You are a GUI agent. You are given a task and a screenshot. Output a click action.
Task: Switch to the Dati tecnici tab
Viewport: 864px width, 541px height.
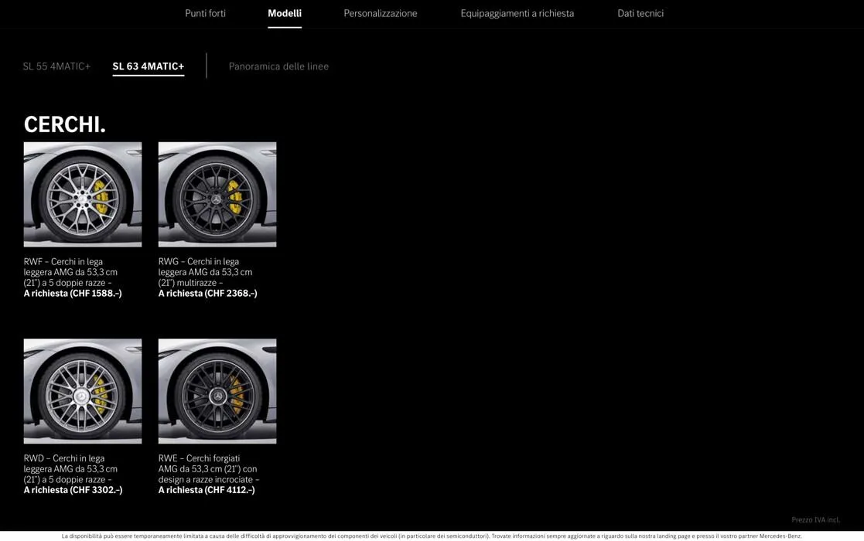pyautogui.click(x=640, y=13)
